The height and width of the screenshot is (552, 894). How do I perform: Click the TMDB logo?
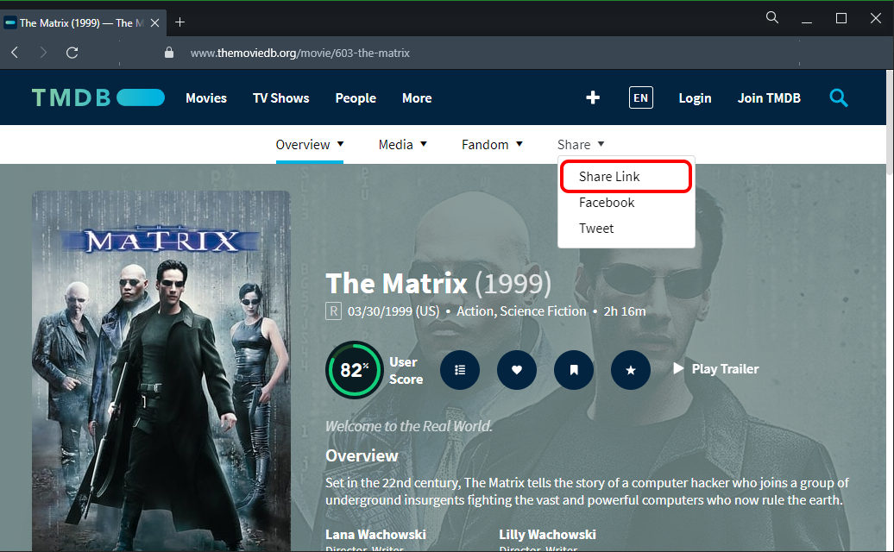click(98, 98)
